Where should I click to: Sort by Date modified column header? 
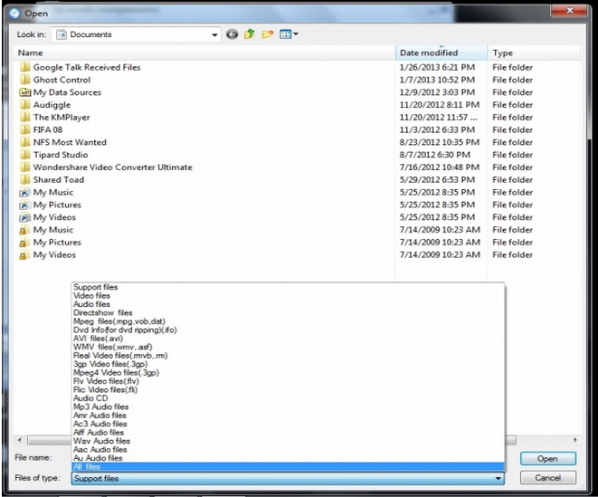coord(429,53)
